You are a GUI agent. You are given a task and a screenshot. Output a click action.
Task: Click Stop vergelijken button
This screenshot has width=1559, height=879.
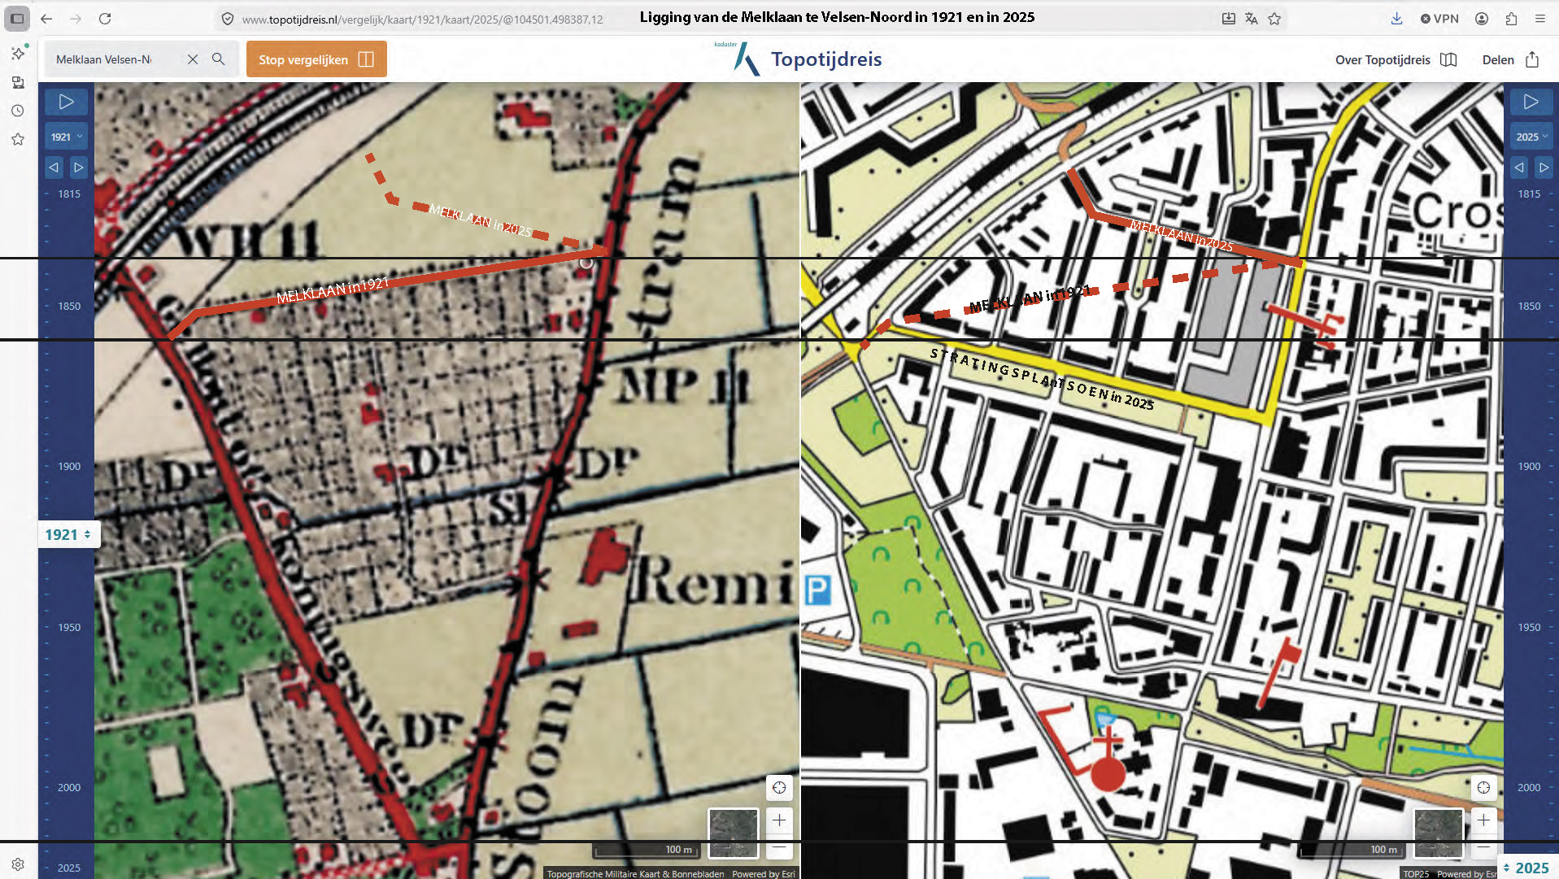point(316,59)
